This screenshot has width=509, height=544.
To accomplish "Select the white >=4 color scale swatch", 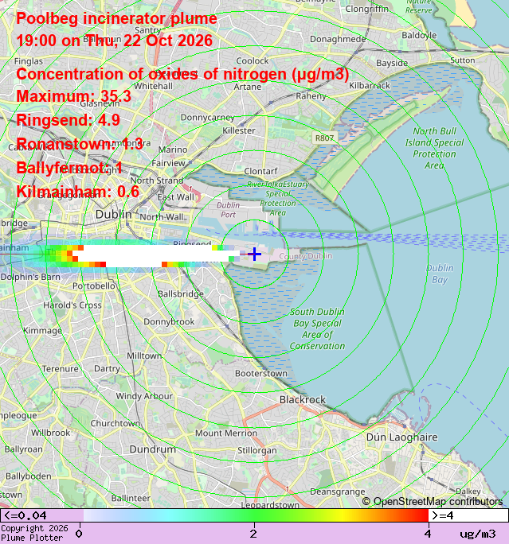I will [x=468, y=515].
